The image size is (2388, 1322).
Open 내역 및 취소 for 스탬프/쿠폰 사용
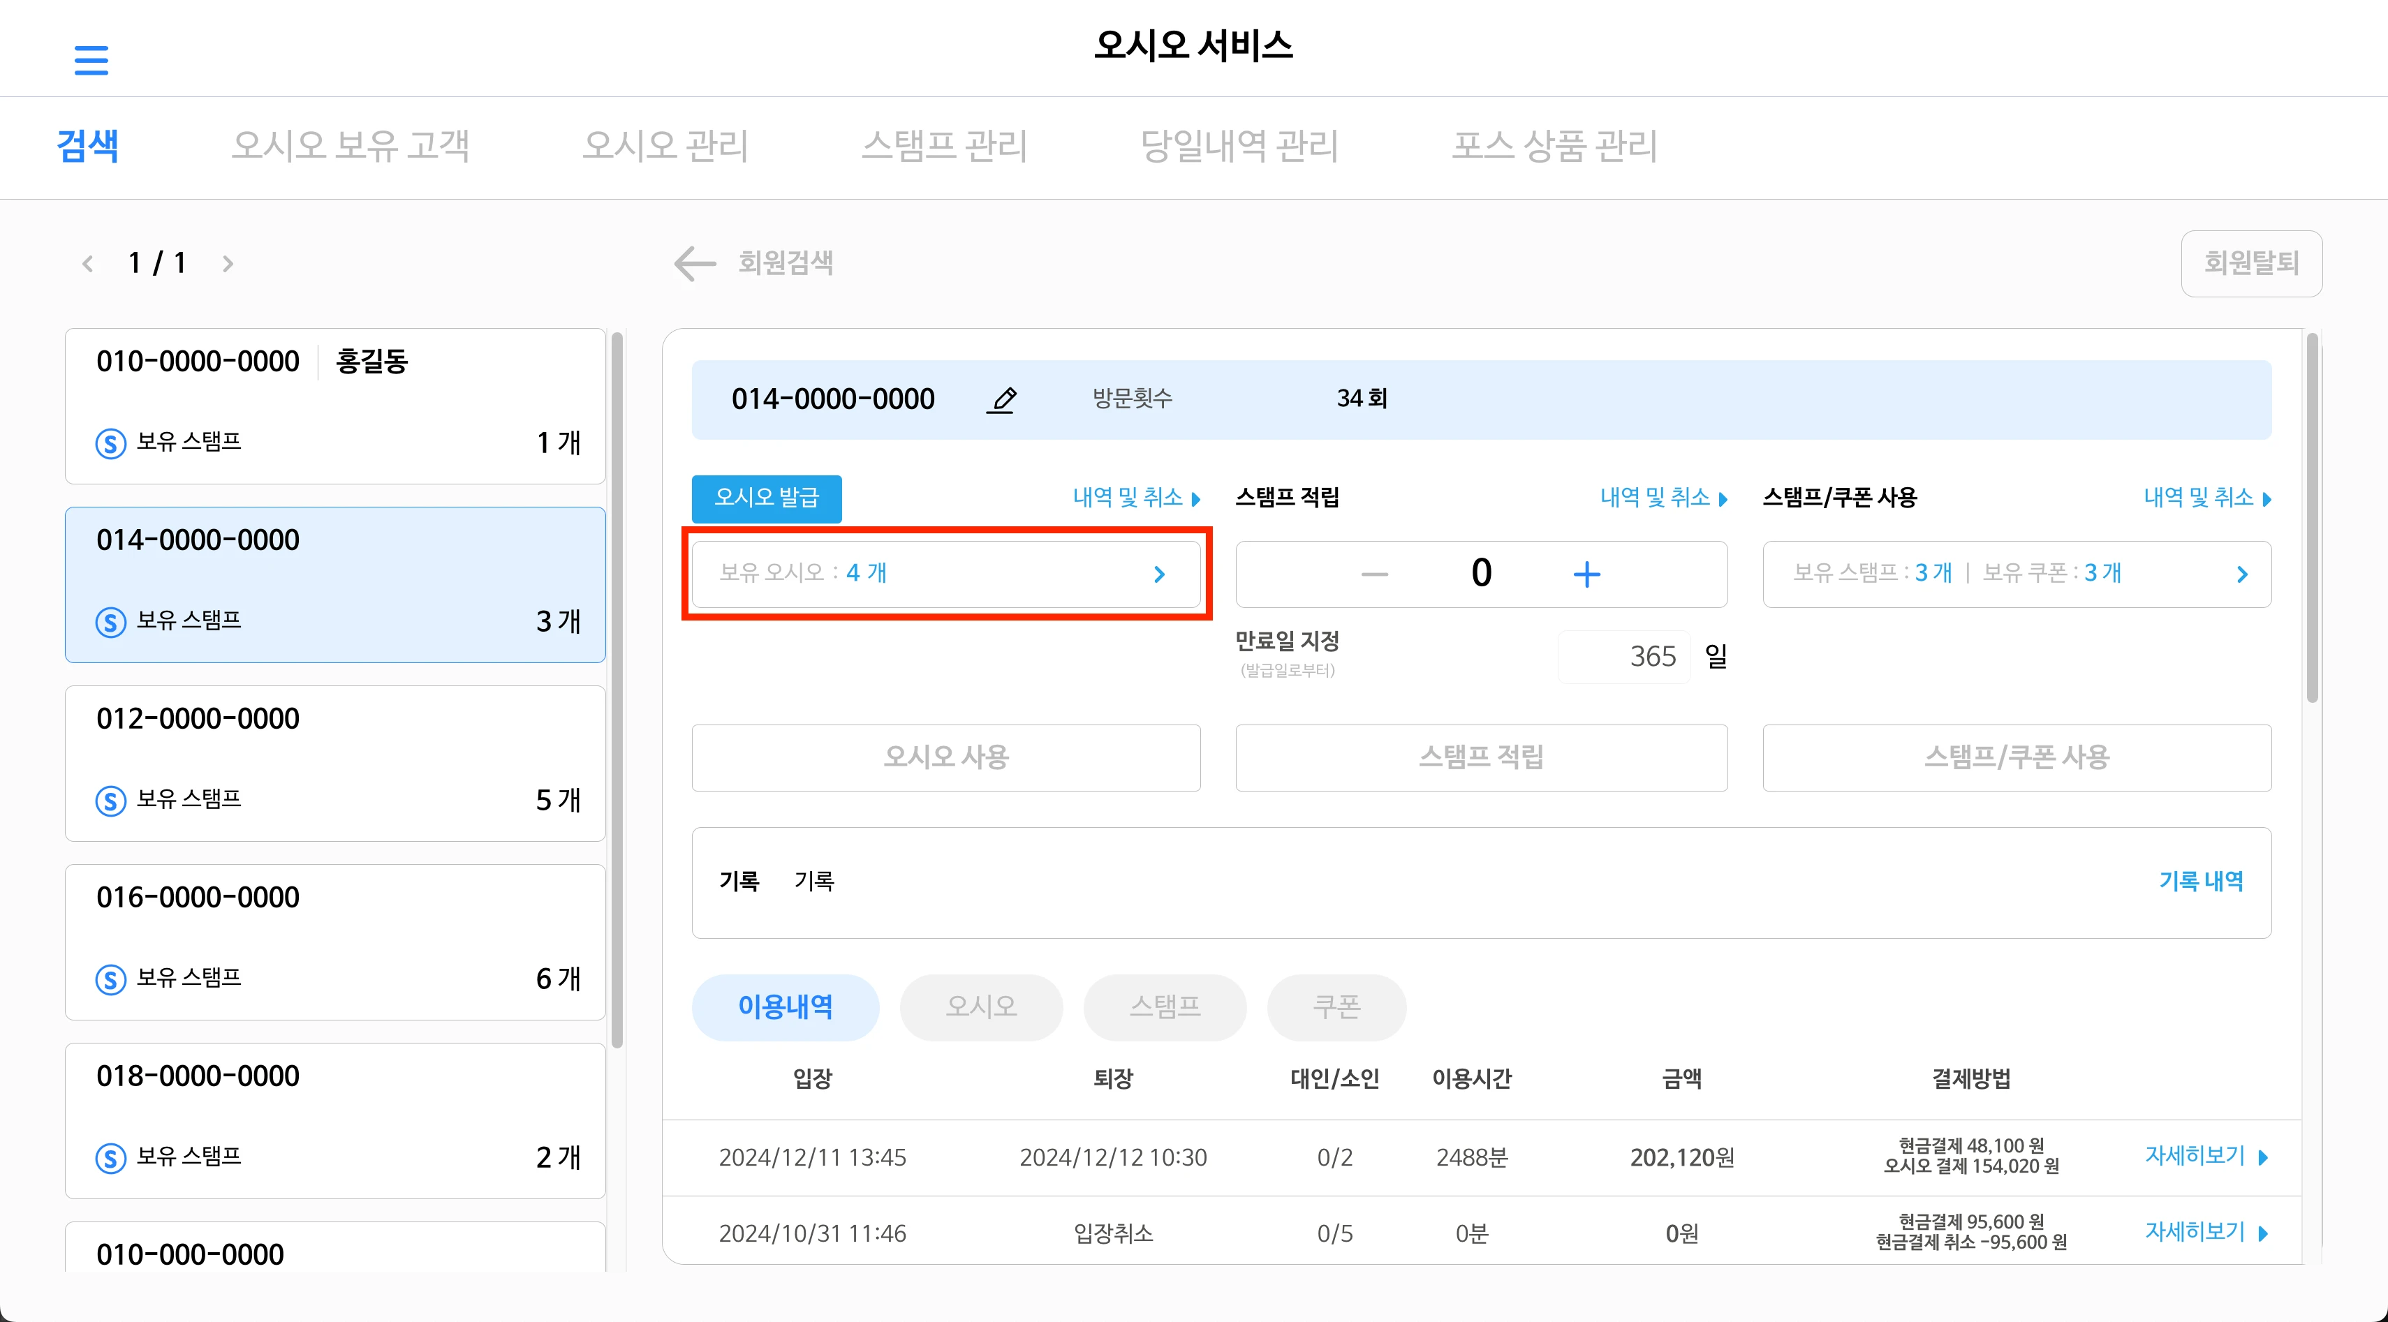click(x=2207, y=498)
